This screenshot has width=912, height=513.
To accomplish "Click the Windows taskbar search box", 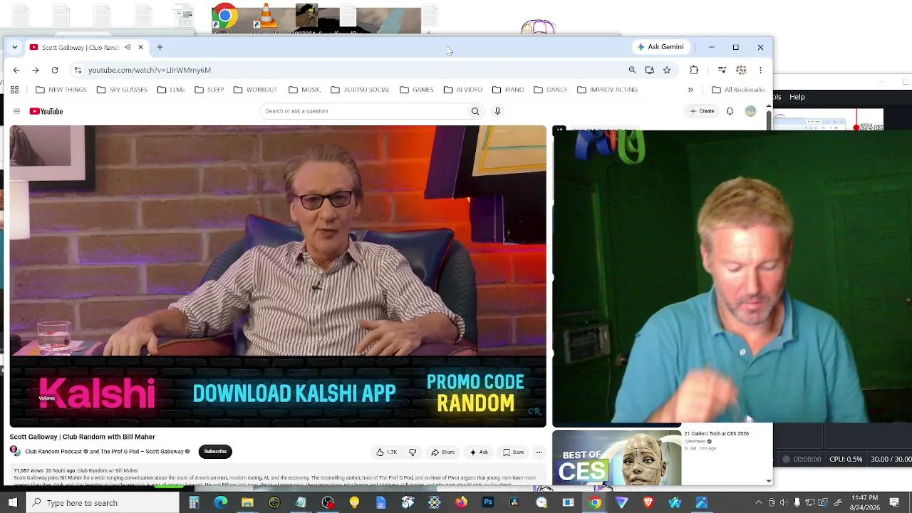I will point(102,503).
